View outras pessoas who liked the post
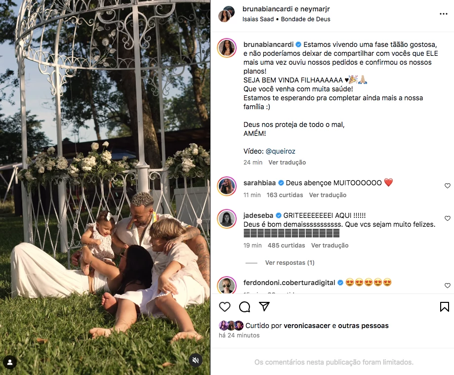Image resolution: width=454 pixels, height=375 pixels. click(364, 326)
